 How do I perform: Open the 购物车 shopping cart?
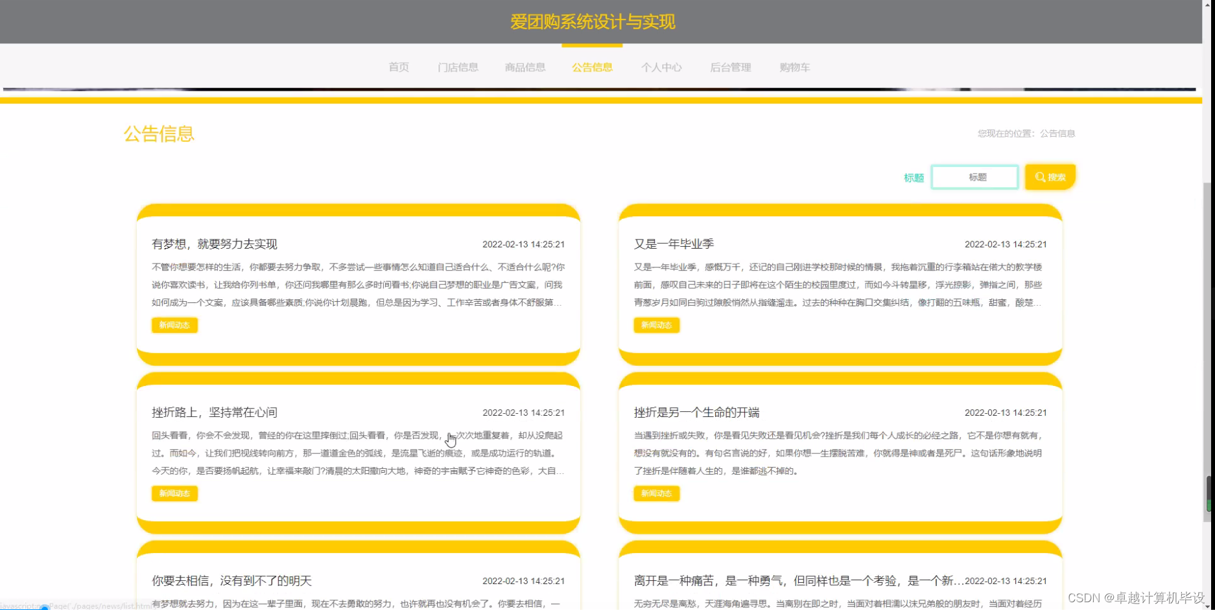795,67
